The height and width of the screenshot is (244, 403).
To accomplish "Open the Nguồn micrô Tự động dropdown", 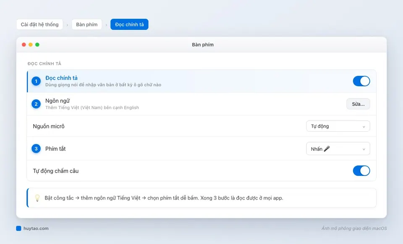I will click(x=338, y=126).
